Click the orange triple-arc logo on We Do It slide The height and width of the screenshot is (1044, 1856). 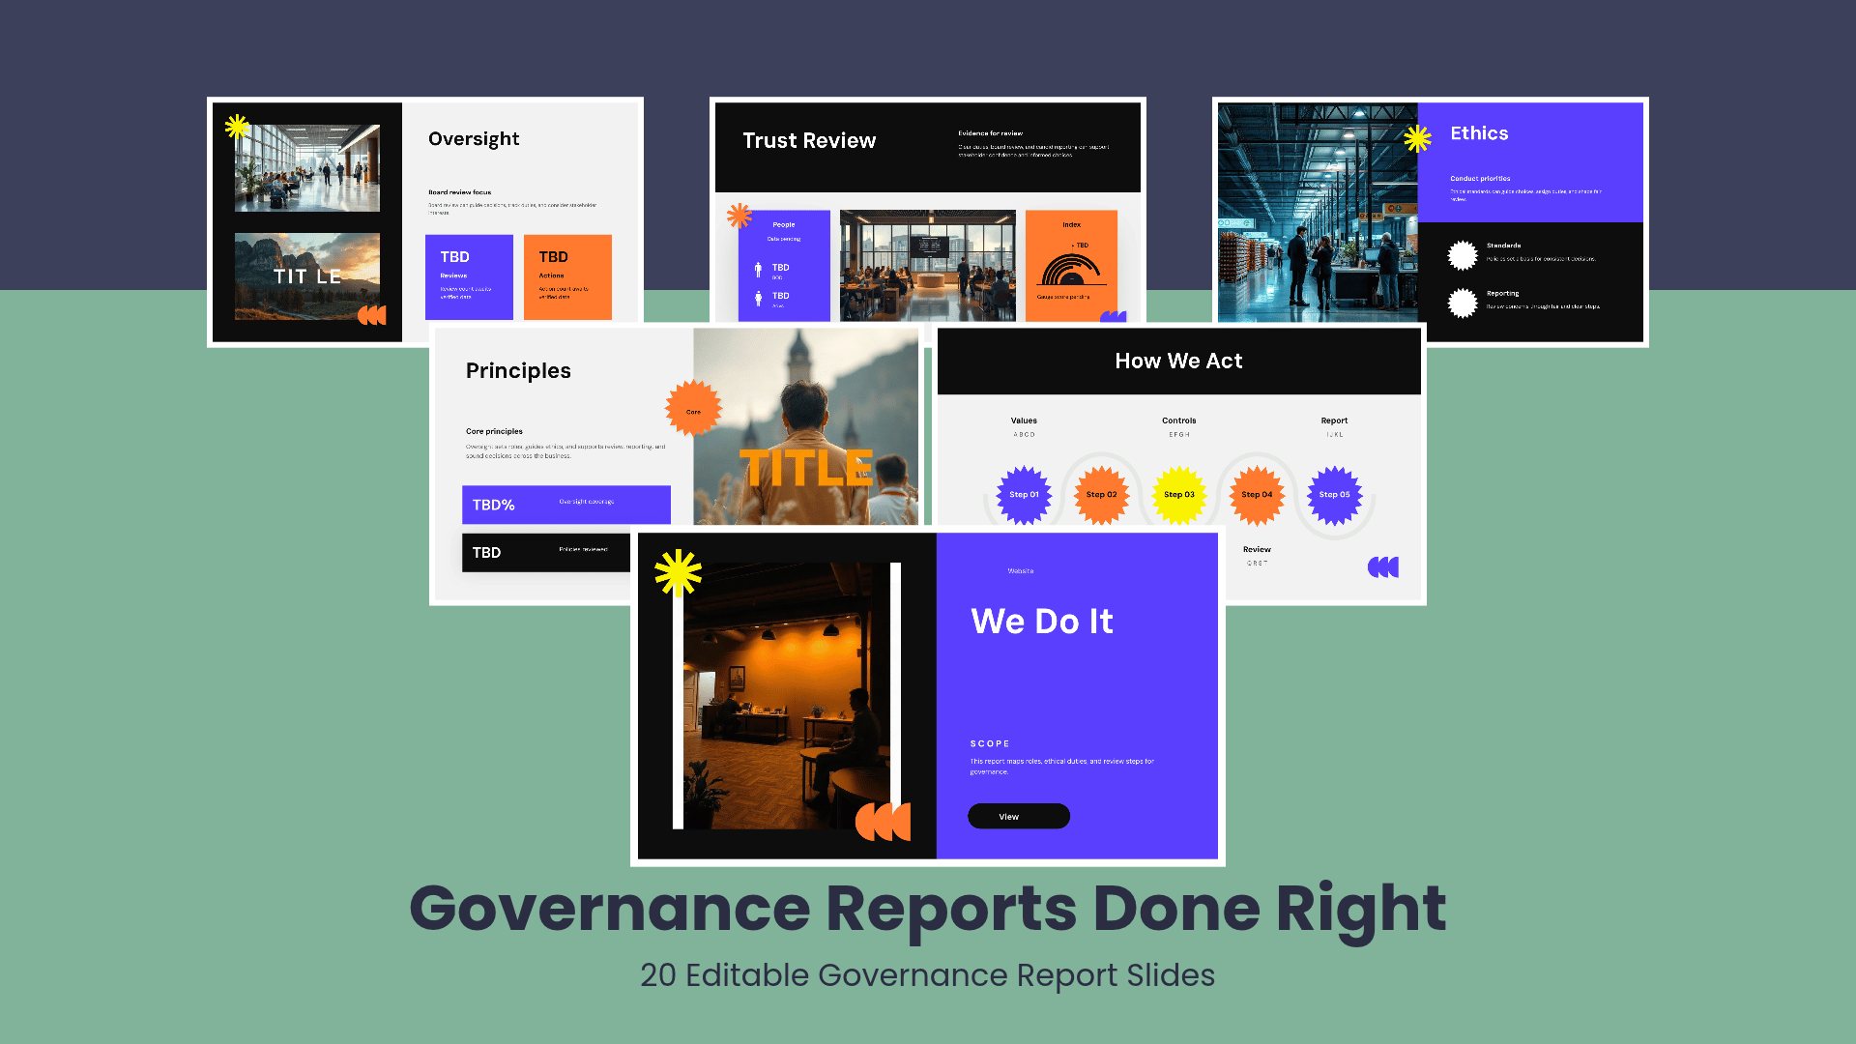[884, 822]
